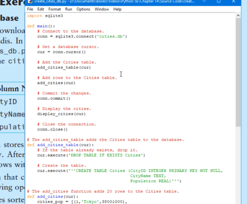Click the 'def add_cities(cur):' definition

(52, 196)
